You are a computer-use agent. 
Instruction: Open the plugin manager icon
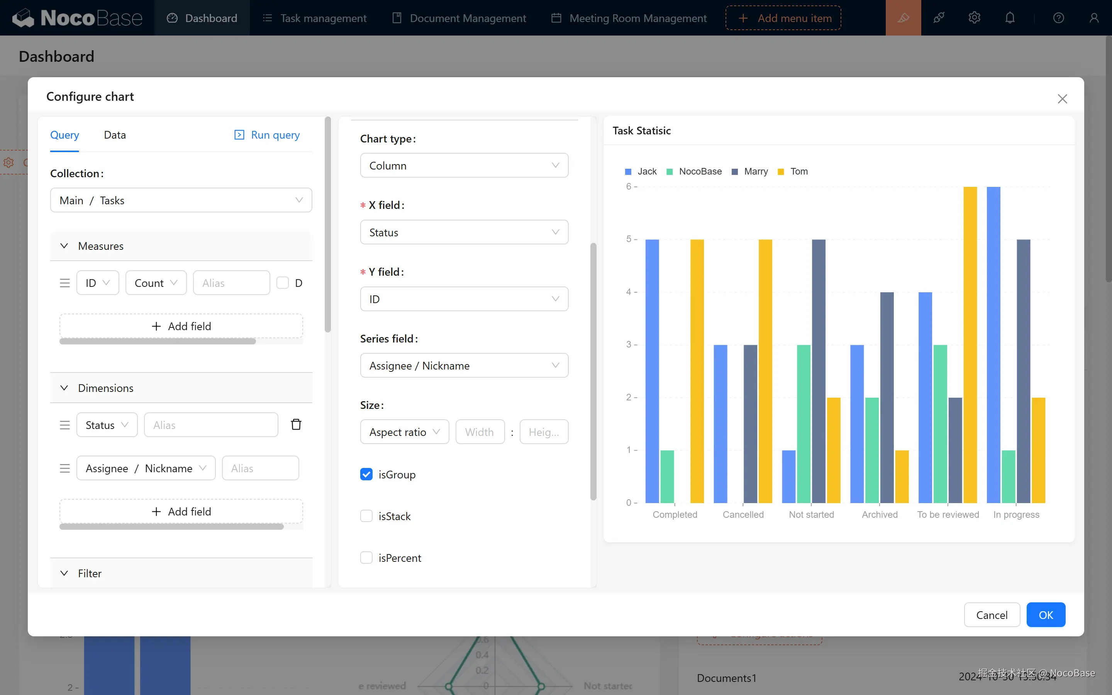(x=939, y=18)
